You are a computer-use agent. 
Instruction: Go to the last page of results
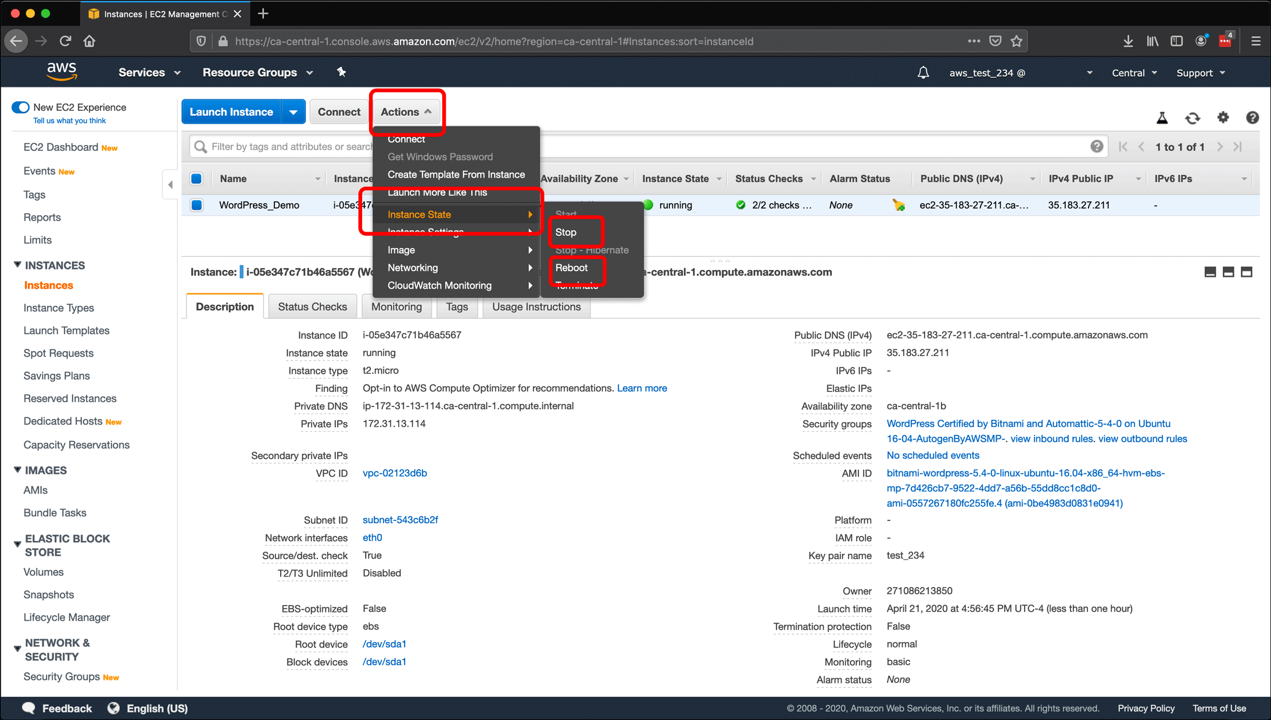click(x=1238, y=147)
